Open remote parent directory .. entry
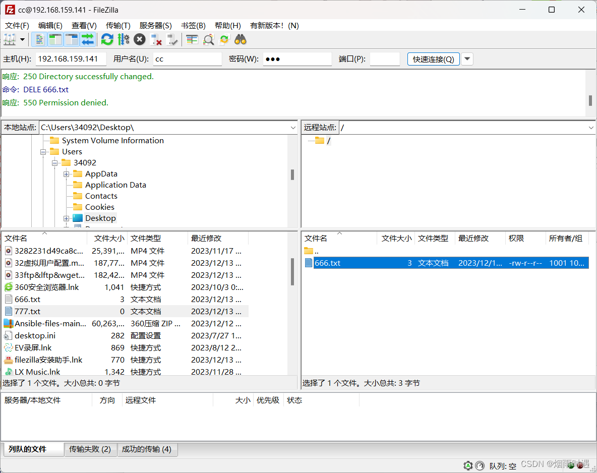This screenshot has width=597, height=473. coord(446,251)
